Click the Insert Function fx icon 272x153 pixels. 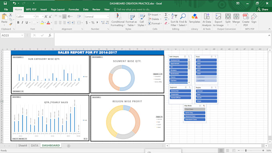tap(50, 35)
